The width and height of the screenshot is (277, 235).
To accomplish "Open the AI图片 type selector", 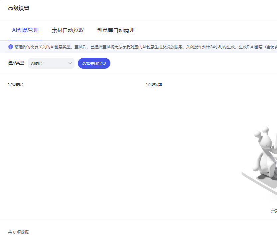I will (51, 63).
